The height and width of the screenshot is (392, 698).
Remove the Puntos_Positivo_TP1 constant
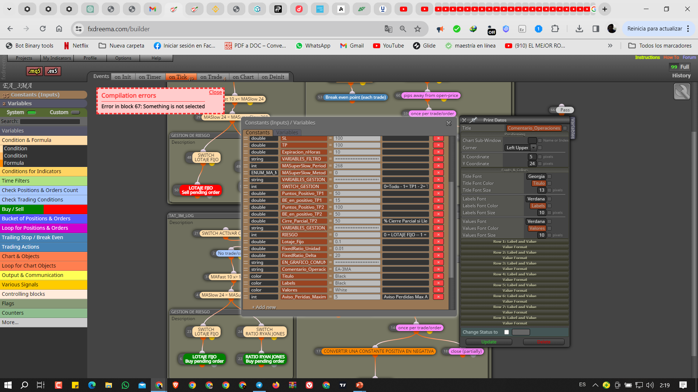pos(438,193)
